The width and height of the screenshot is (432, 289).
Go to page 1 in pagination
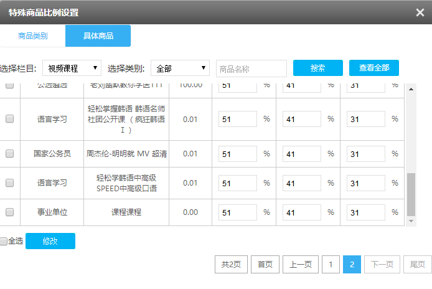[x=331, y=264]
